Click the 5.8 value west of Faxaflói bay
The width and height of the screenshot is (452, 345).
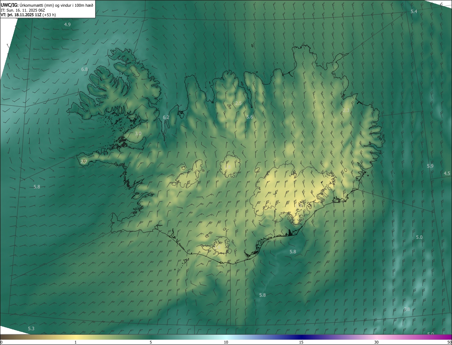click(37, 187)
